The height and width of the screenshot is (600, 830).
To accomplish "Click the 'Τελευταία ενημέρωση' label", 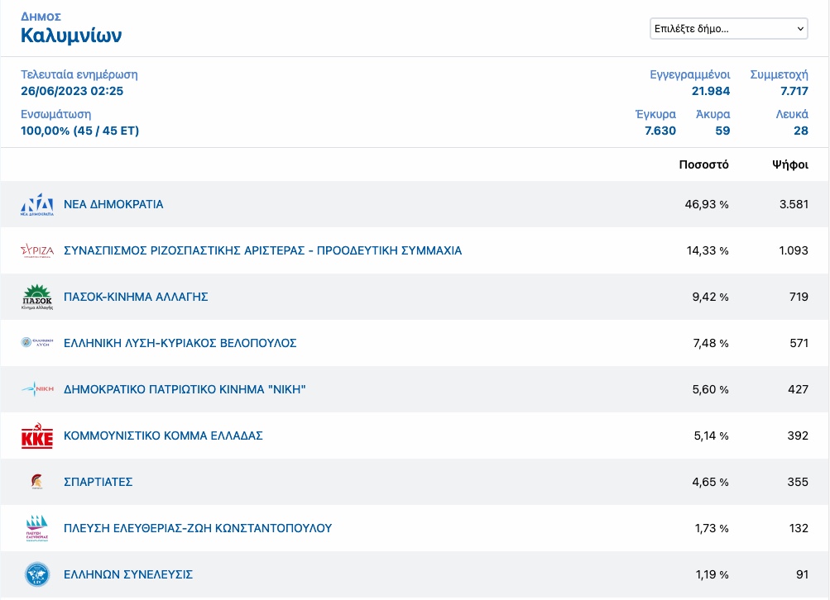I will [79, 74].
